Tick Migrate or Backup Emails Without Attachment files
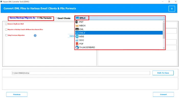Image resolution: width=179 pixels, height=100 pixels. coord(6,30)
